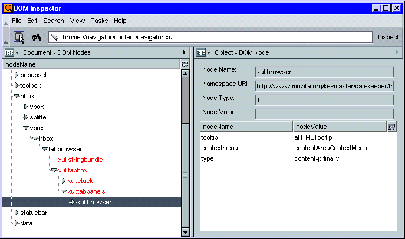Expand the popupset node
Image resolution: width=405 pixels, height=239 pixels.
tap(17, 75)
